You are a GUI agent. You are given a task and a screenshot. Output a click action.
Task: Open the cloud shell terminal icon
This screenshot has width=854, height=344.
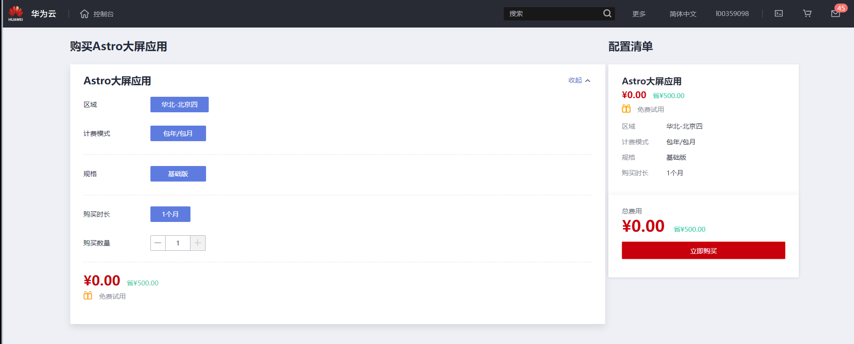[779, 14]
